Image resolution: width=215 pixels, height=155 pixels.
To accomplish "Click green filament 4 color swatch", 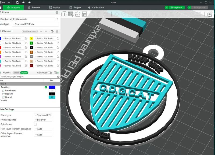I will point(31,43).
